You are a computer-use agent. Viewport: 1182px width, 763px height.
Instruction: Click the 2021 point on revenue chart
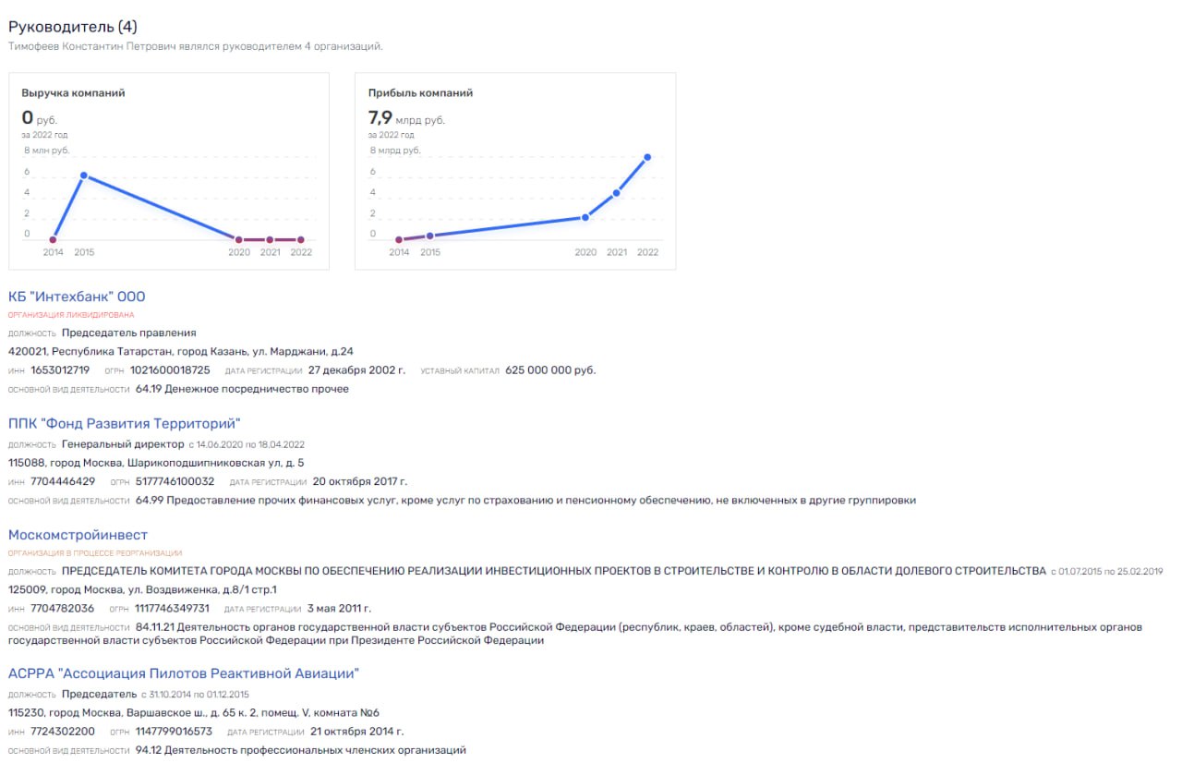[x=270, y=239]
